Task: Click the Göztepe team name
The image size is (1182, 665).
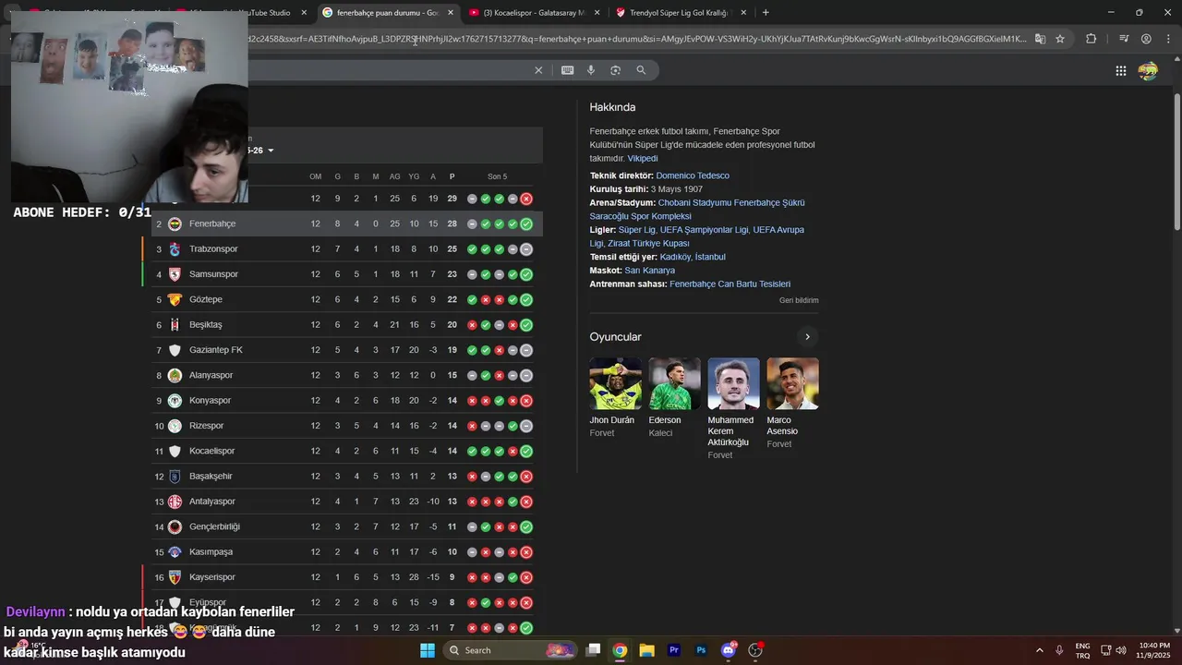Action: tap(205, 299)
